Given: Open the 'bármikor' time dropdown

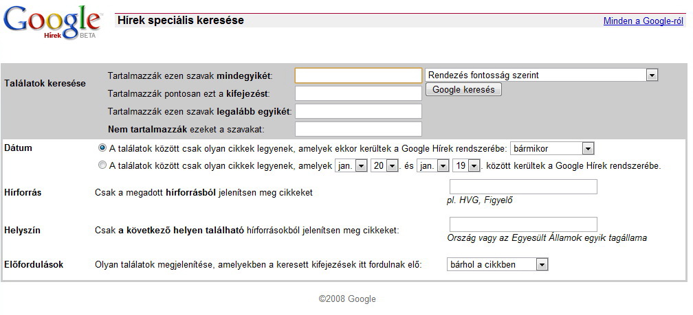Looking at the screenshot, I should pos(552,148).
